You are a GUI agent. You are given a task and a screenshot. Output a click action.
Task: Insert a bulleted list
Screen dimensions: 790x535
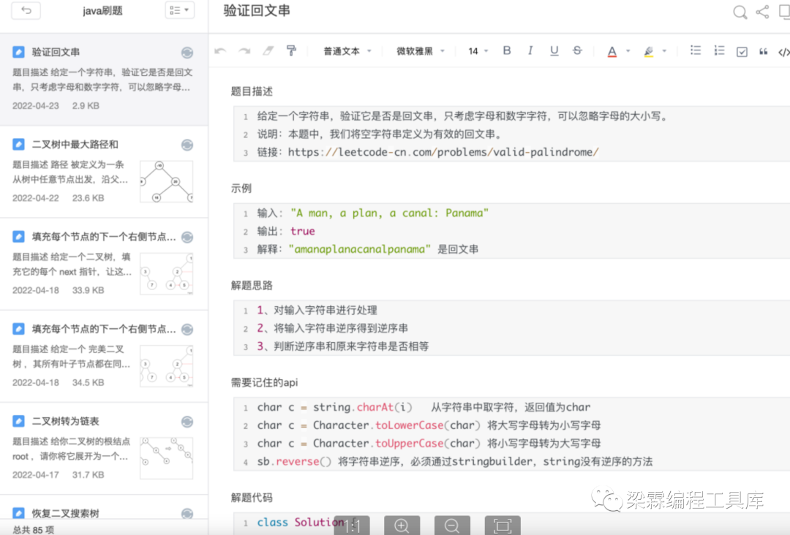(x=696, y=51)
